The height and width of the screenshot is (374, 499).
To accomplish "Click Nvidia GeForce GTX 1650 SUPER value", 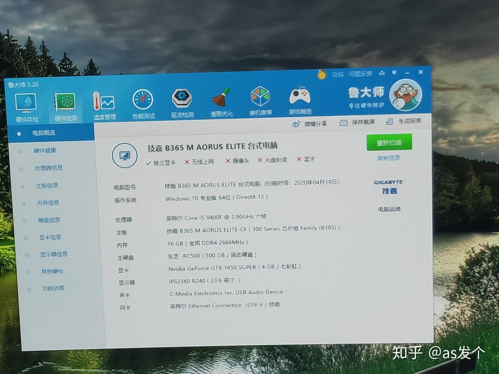I will [x=234, y=268].
